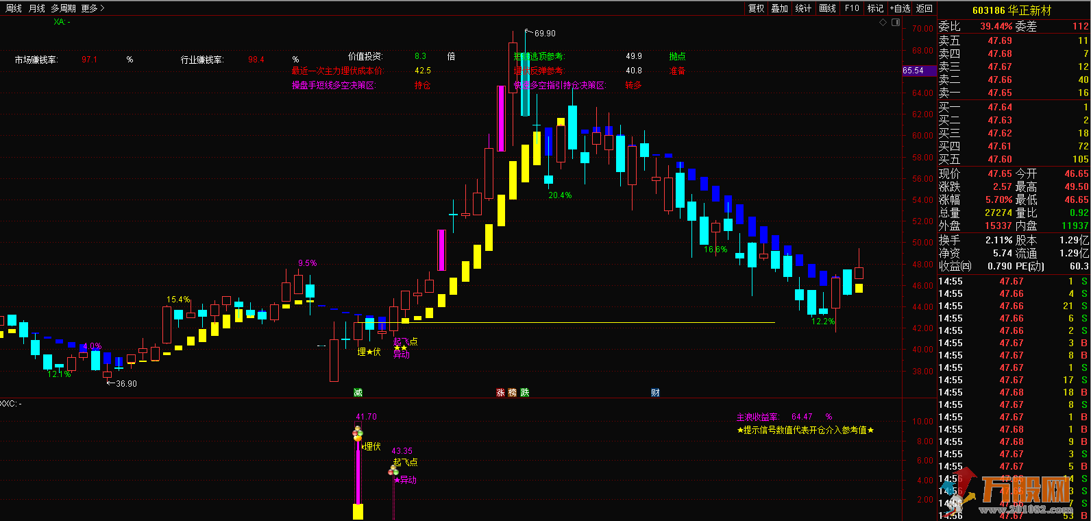Click the 20.4% label on chart
This screenshot has width=1091, height=521.
(560, 195)
